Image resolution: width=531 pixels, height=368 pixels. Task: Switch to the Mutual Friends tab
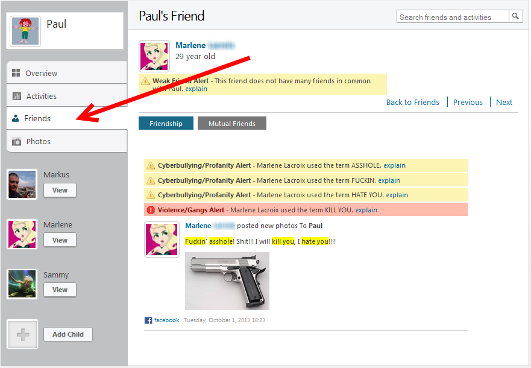tap(231, 123)
